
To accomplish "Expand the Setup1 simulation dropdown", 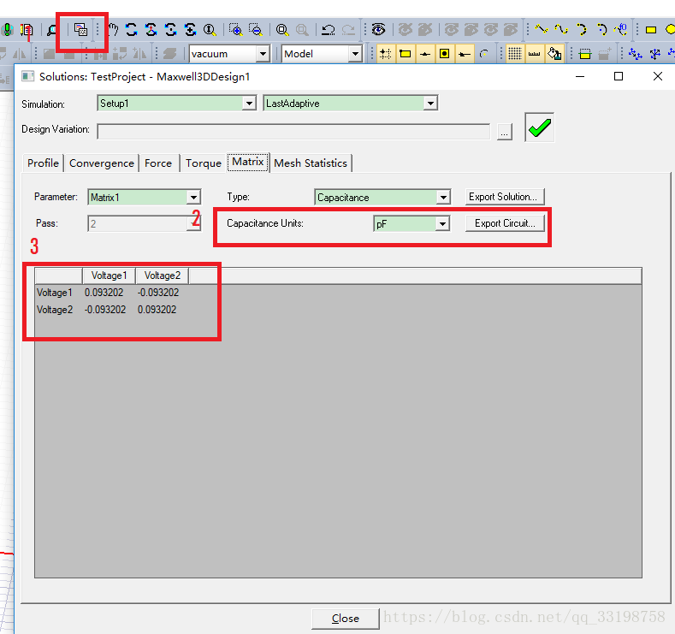I will click(249, 103).
